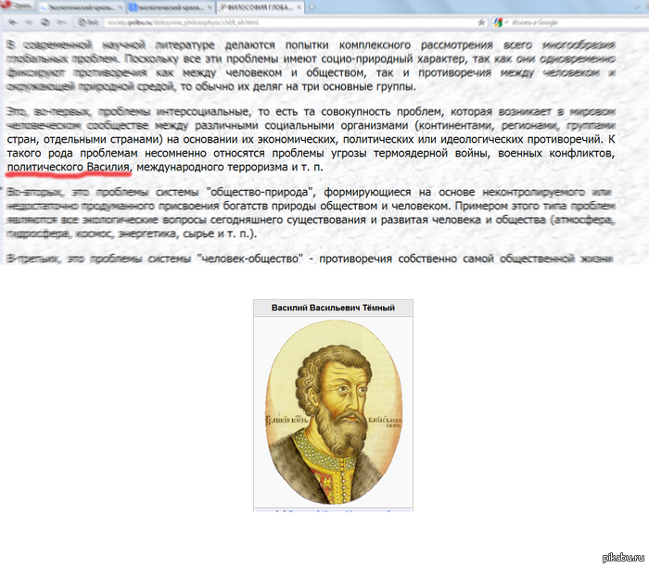649x568 pixels.
Task: Click the Web badge in the address bar
Action: pyautogui.click(x=88, y=22)
